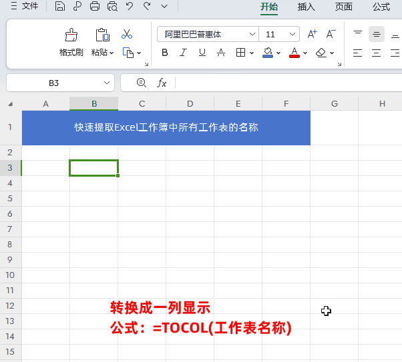Apply the blue fill color bucket
Image resolution: width=402 pixels, height=362 pixels.
[x=268, y=53]
